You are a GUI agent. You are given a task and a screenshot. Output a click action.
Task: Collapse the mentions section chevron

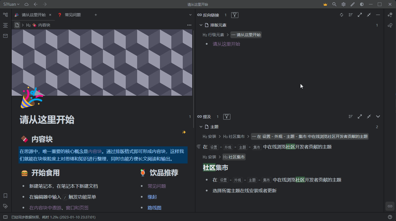(x=378, y=116)
